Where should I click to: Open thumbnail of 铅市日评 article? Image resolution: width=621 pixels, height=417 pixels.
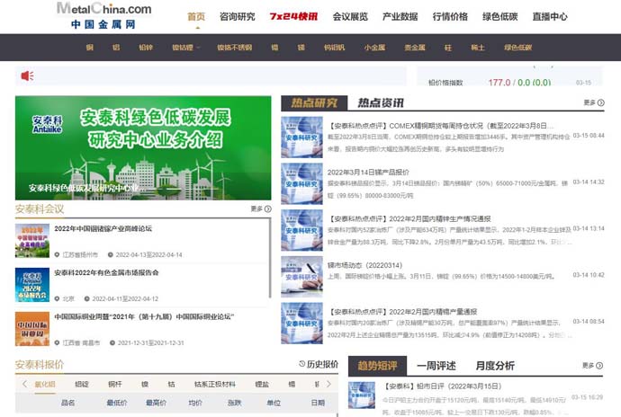point(362,395)
